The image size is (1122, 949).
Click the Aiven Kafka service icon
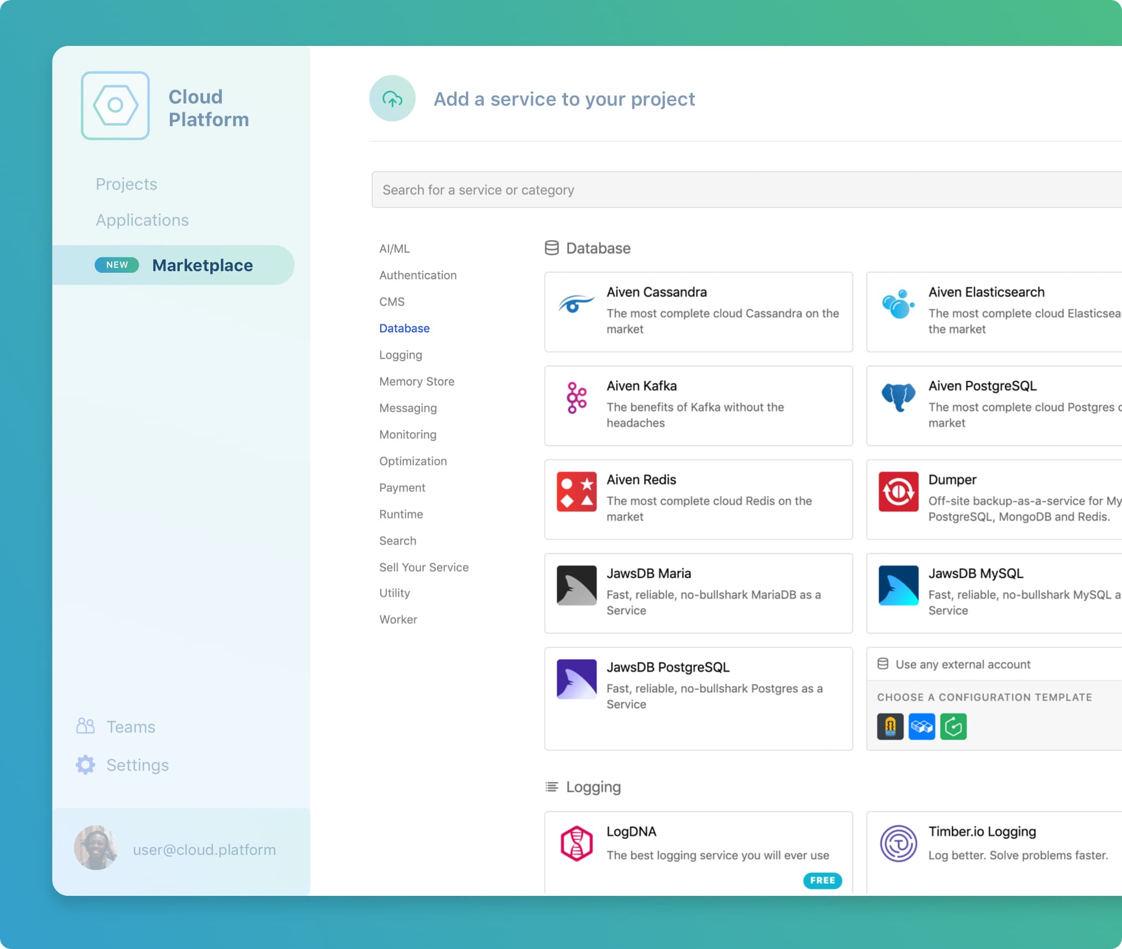[x=576, y=397]
